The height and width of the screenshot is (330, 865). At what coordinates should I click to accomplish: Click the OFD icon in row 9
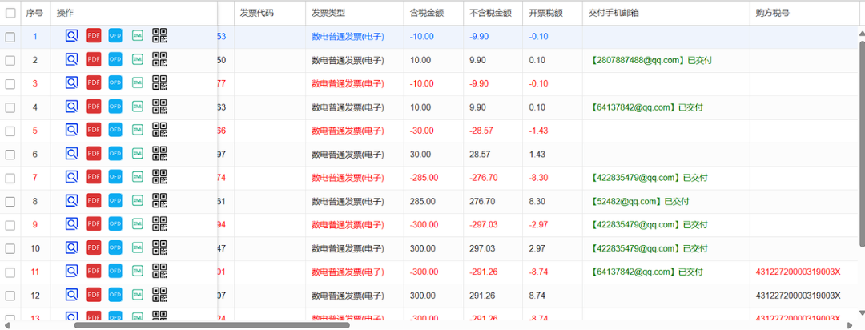click(115, 225)
